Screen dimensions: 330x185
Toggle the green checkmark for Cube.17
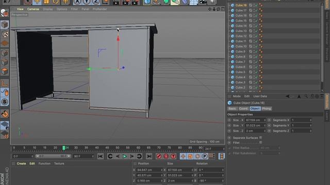256,10
